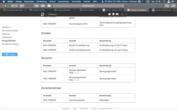Click the blue Kaufen button
This screenshot has width=177, height=110.
pos(9,54)
